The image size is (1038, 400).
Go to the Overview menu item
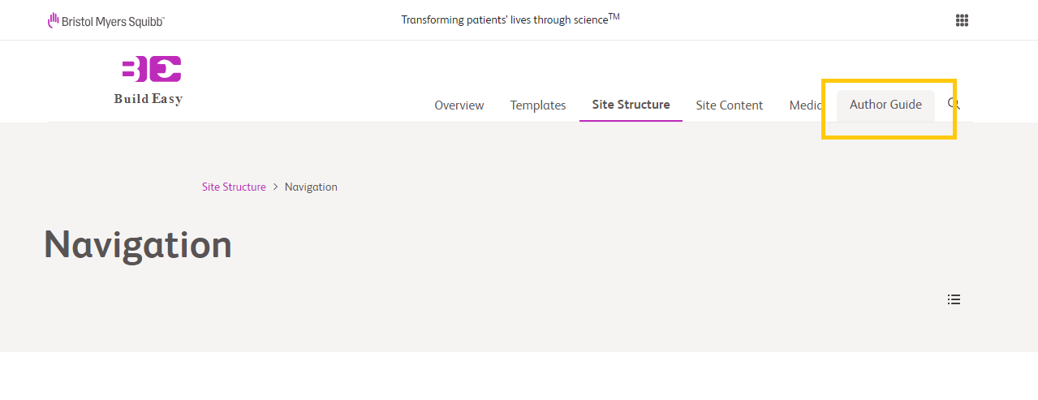click(x=459, y=105)
